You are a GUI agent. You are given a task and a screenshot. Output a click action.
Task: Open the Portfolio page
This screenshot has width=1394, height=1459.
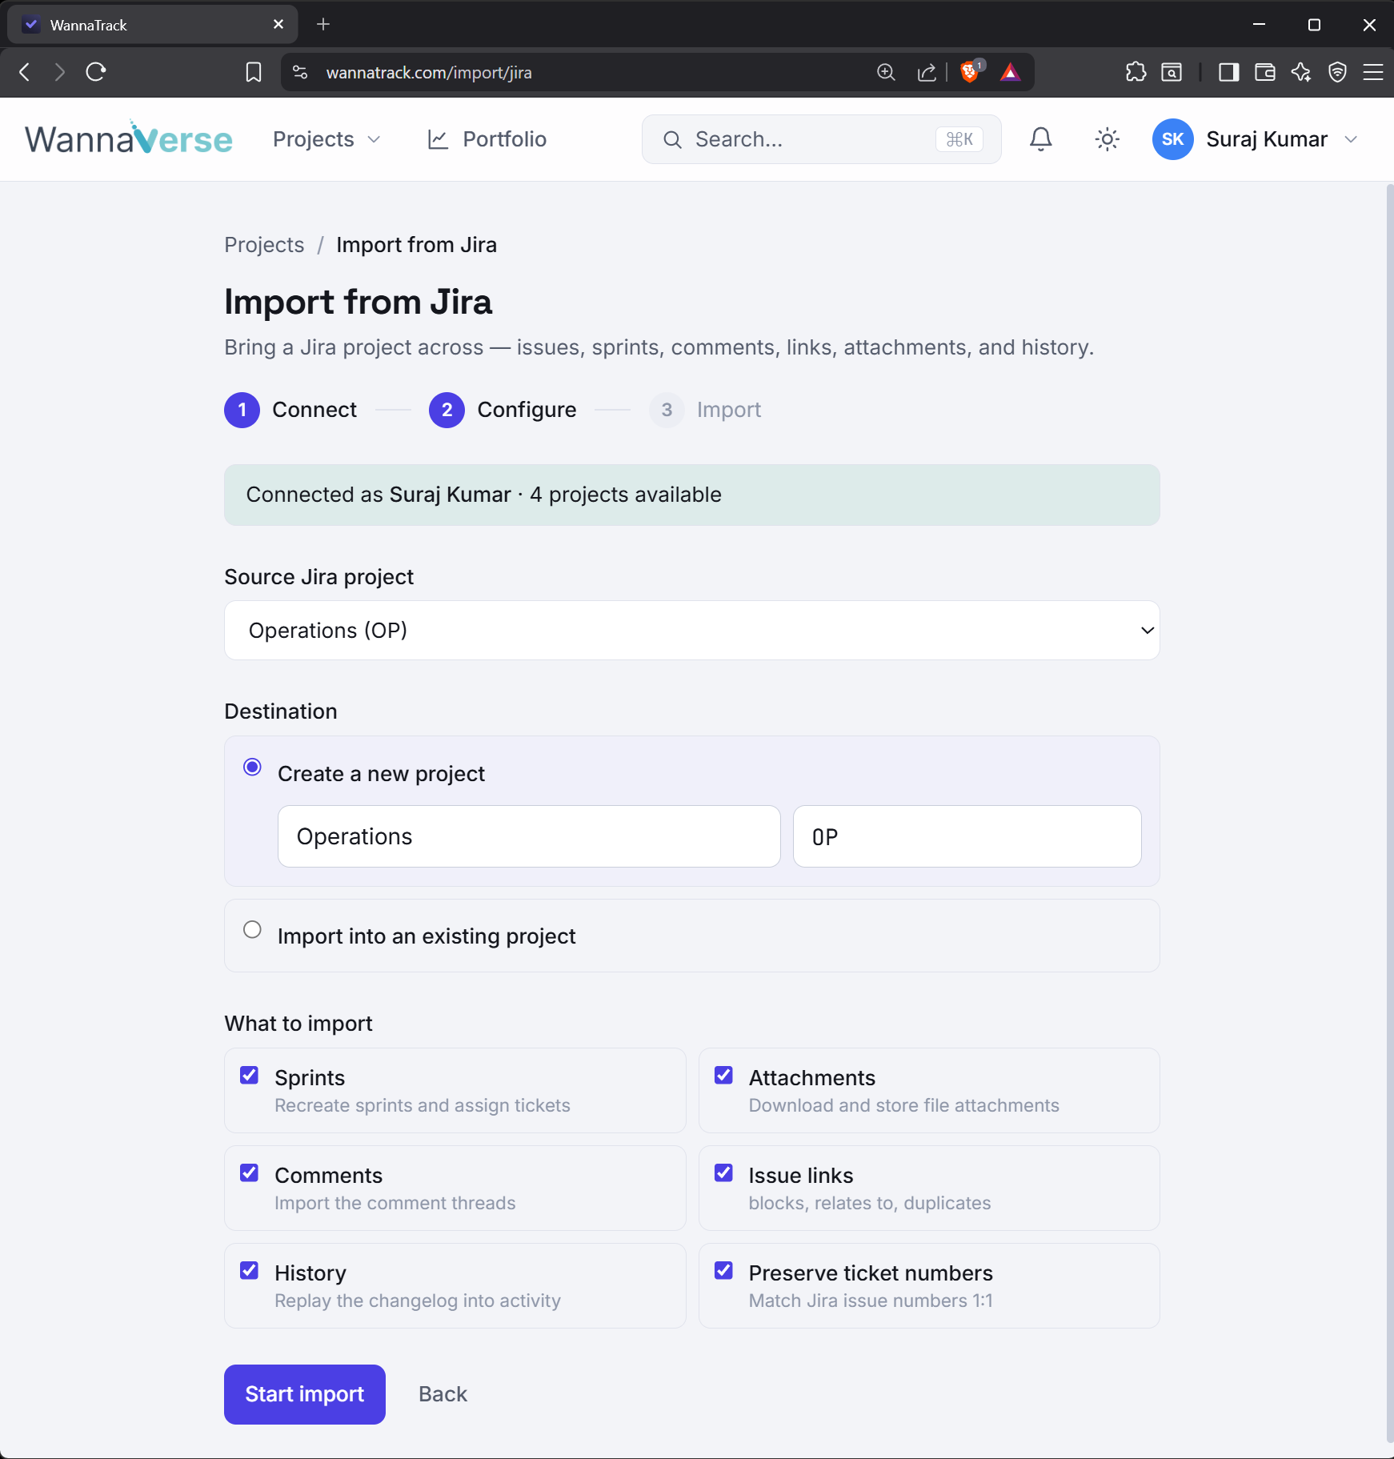pyautogui.click(x=487, y=139)
